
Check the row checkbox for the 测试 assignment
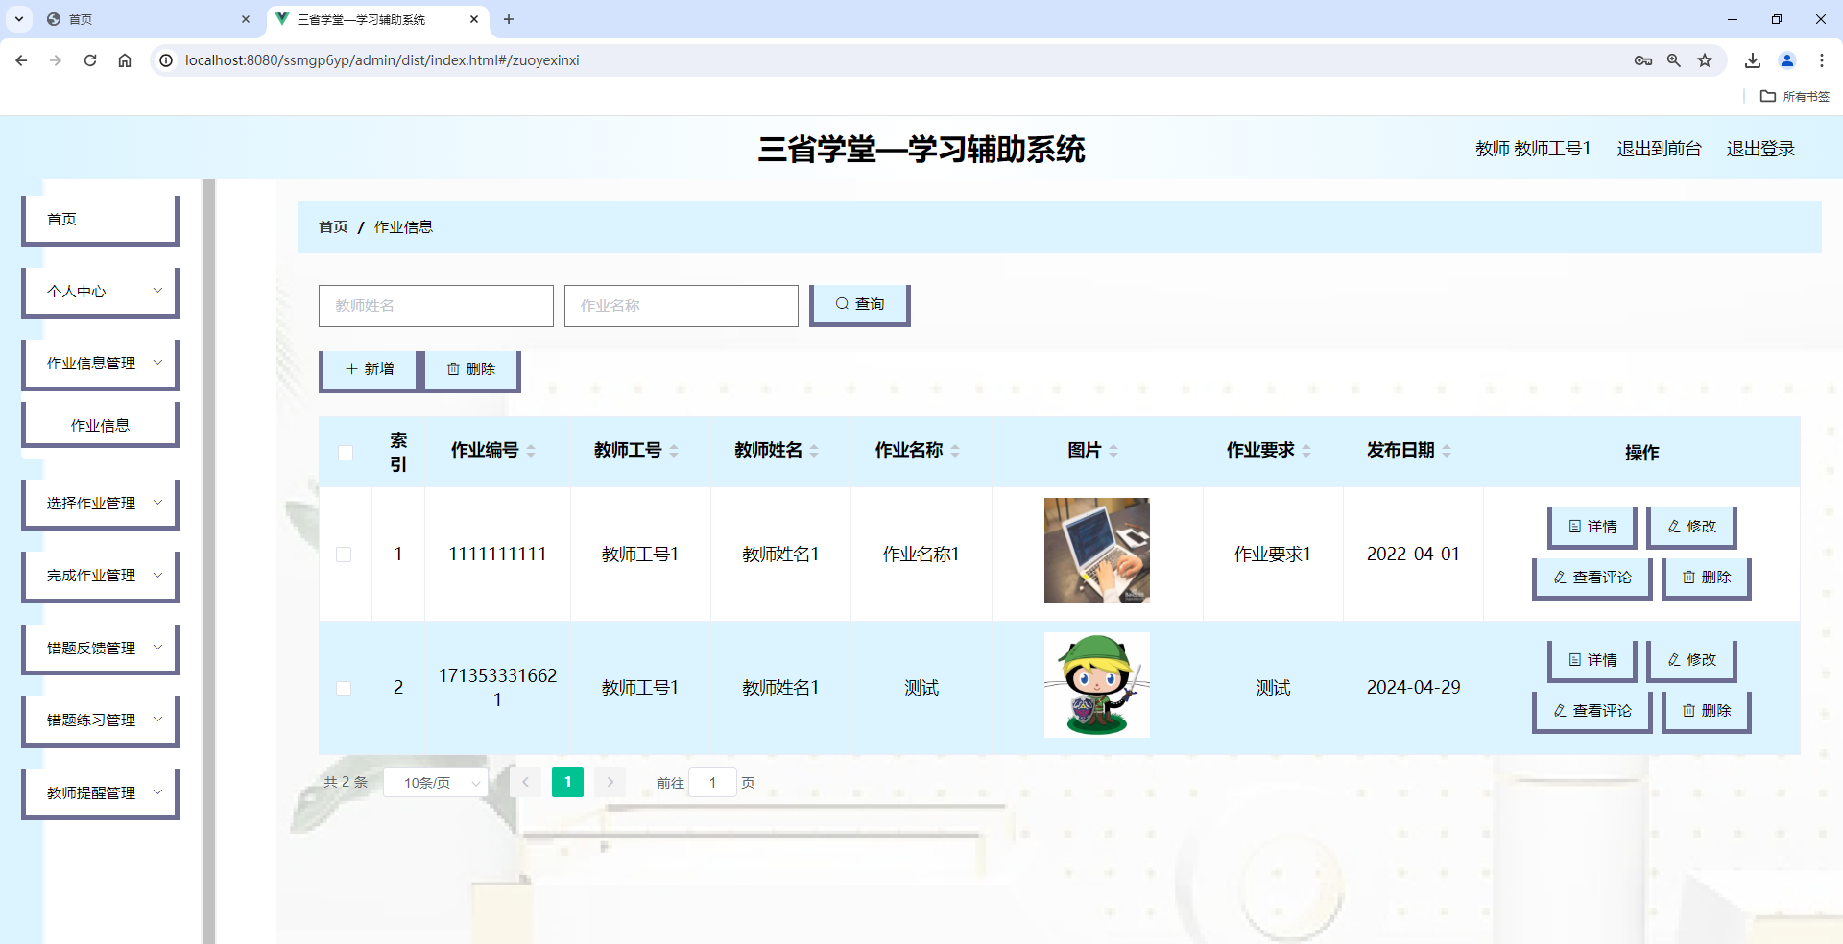346,687
